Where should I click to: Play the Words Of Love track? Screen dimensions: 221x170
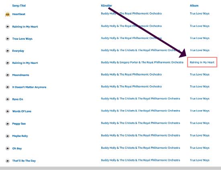[8, 111]
